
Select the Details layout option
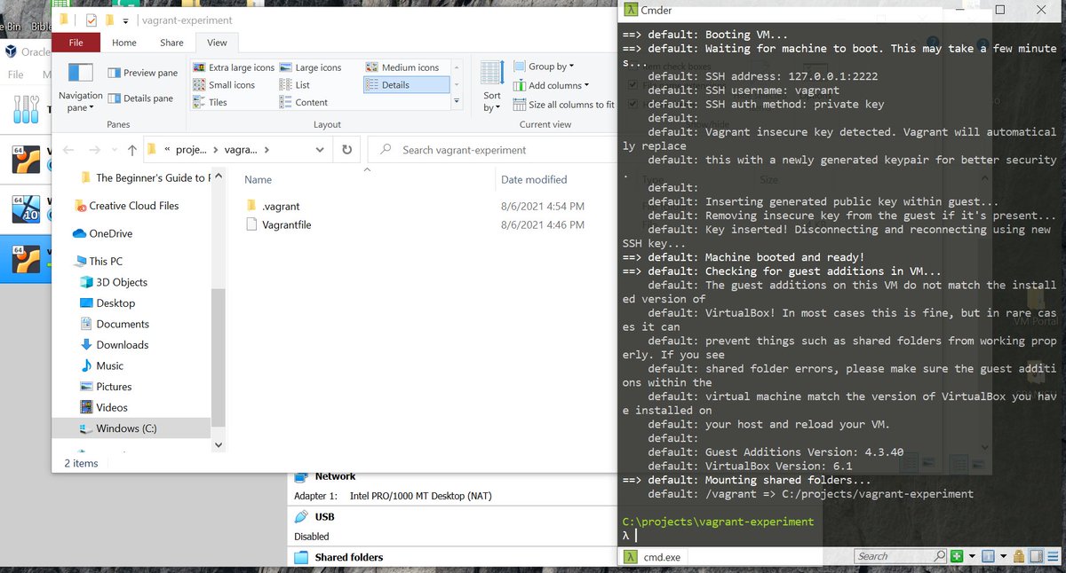[x=406, y=85]
